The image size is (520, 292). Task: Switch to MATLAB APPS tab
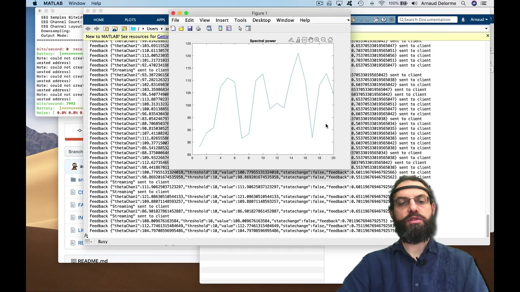click(x=161, y=20)
